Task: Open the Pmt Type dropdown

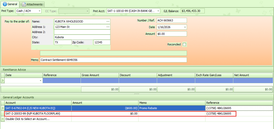Action: (x=39, y=11)
